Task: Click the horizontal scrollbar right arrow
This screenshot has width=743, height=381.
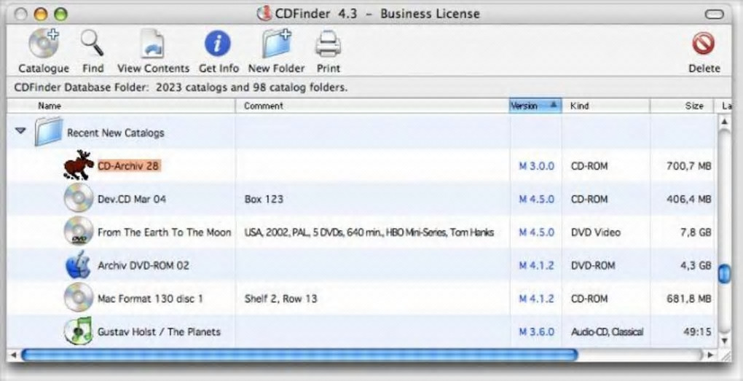Action: (709, 355)
